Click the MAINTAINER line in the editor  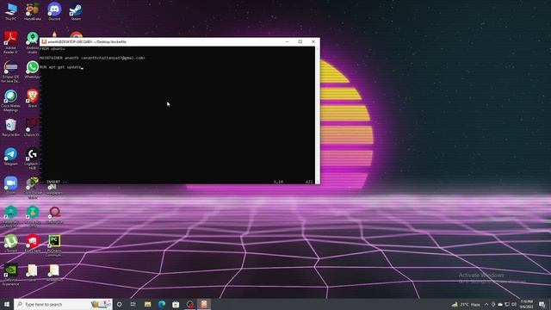click(x=92, y=58)
